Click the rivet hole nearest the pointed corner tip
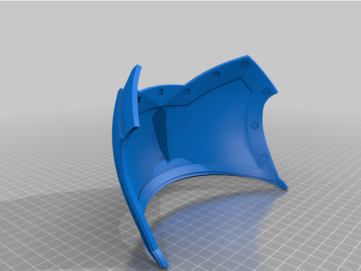 (245, 64)
